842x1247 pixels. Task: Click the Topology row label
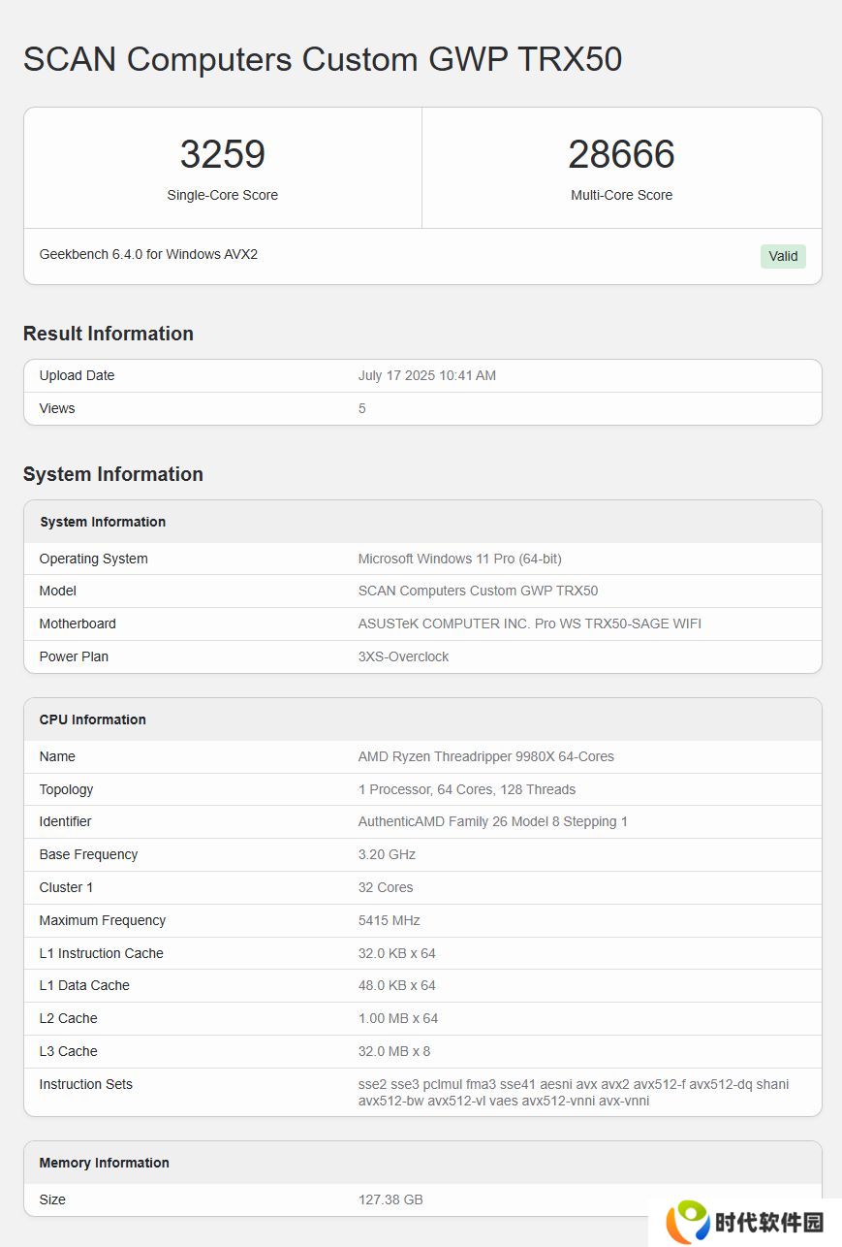[67, 789]
